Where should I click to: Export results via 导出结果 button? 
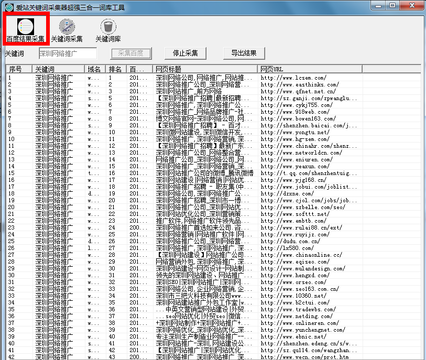click(x=244, y=53)
